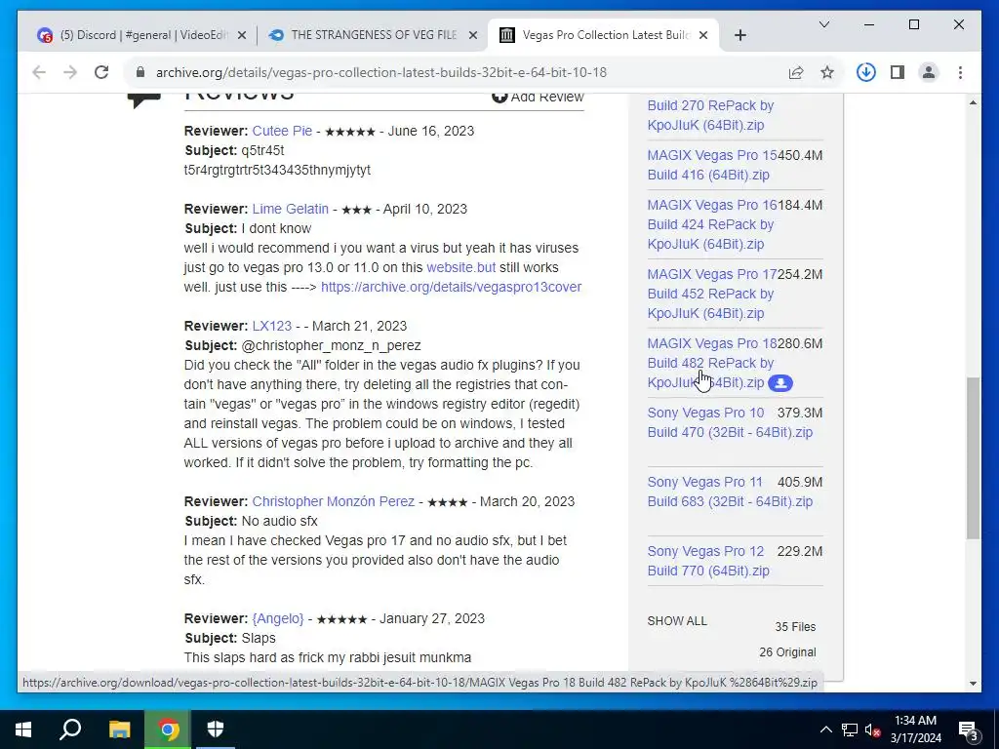
Task: Open Windows Search on the taskbar
Action: coord(70,729)
